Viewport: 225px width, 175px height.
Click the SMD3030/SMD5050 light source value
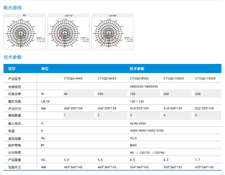click(x=144, y=87)
